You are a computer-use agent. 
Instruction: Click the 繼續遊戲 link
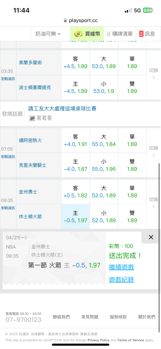pos(121,267)
